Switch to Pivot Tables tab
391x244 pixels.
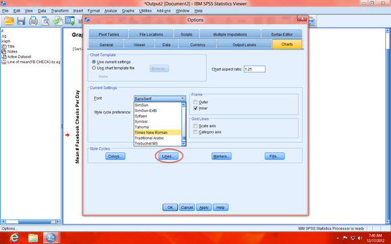(x=108, y=34)
